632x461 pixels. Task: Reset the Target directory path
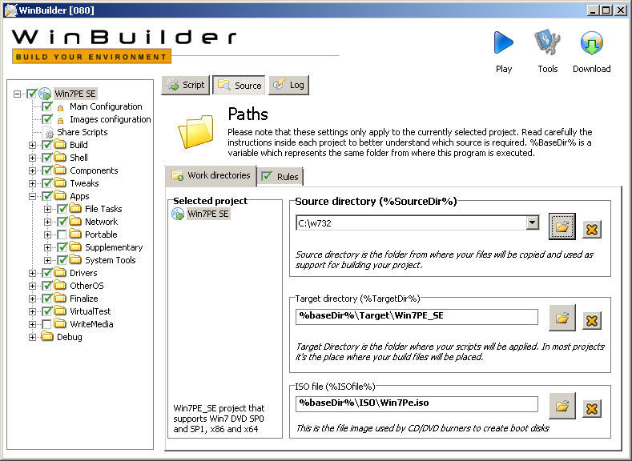tap(592, 321)
